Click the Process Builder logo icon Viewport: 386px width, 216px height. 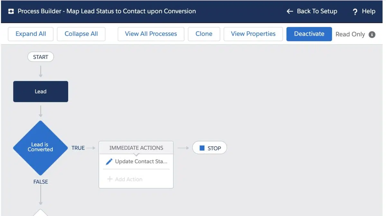11,11
